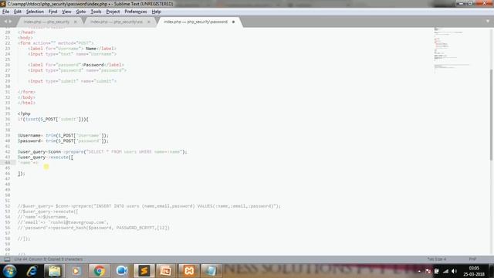Open the network signal tray icon
494x278 pixels.
445,271
